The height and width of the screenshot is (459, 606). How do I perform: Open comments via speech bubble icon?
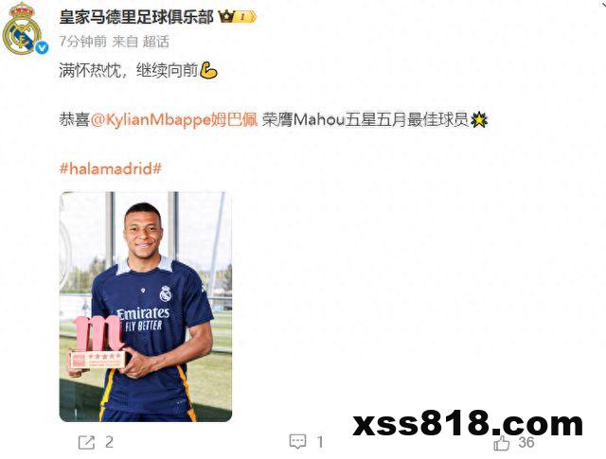[x=297, y=442]
